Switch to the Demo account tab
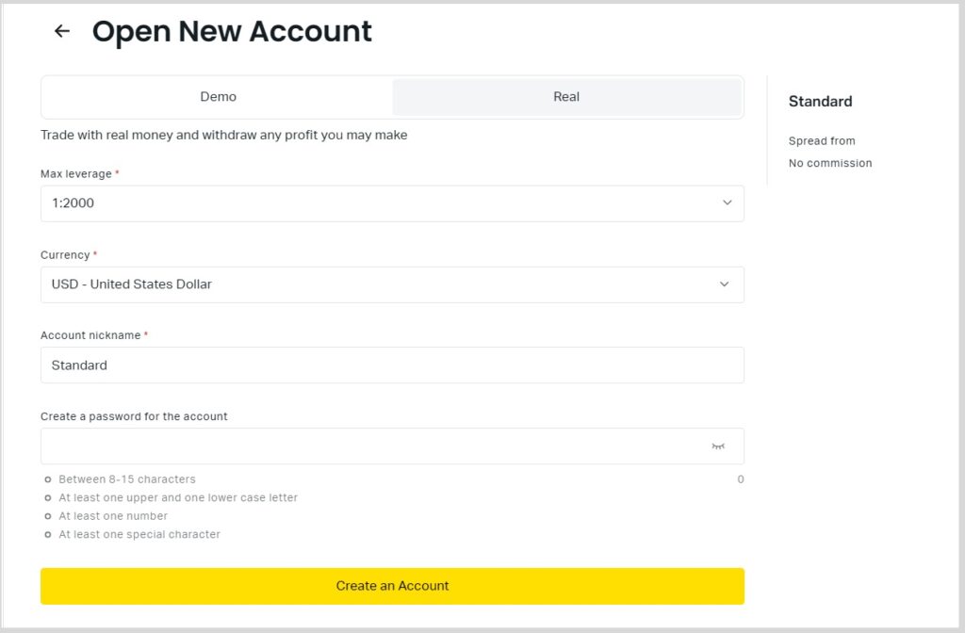The height and width of the screenshot is (633, 965). [218, 97]
